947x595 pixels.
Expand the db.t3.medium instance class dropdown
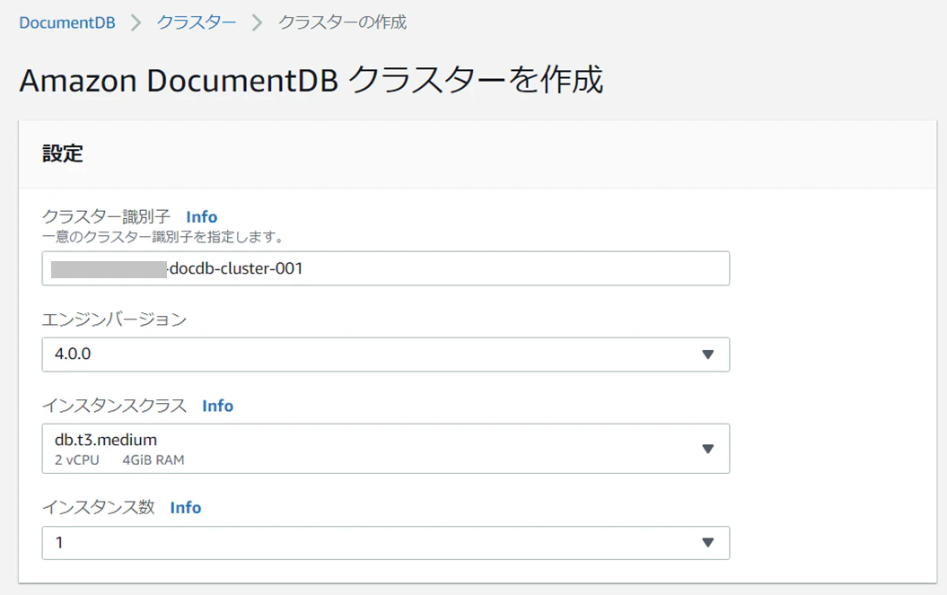pyautogui.click(x=385, y=448)
